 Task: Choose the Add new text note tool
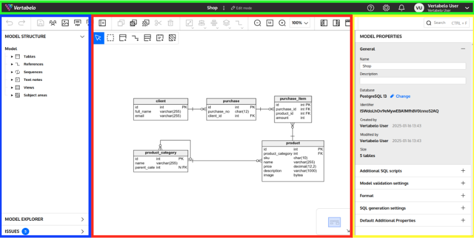pos(160,38)
